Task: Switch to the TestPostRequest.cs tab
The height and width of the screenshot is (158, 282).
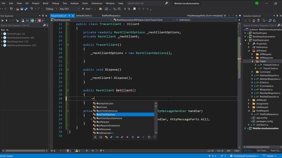Action: [111, 16]
